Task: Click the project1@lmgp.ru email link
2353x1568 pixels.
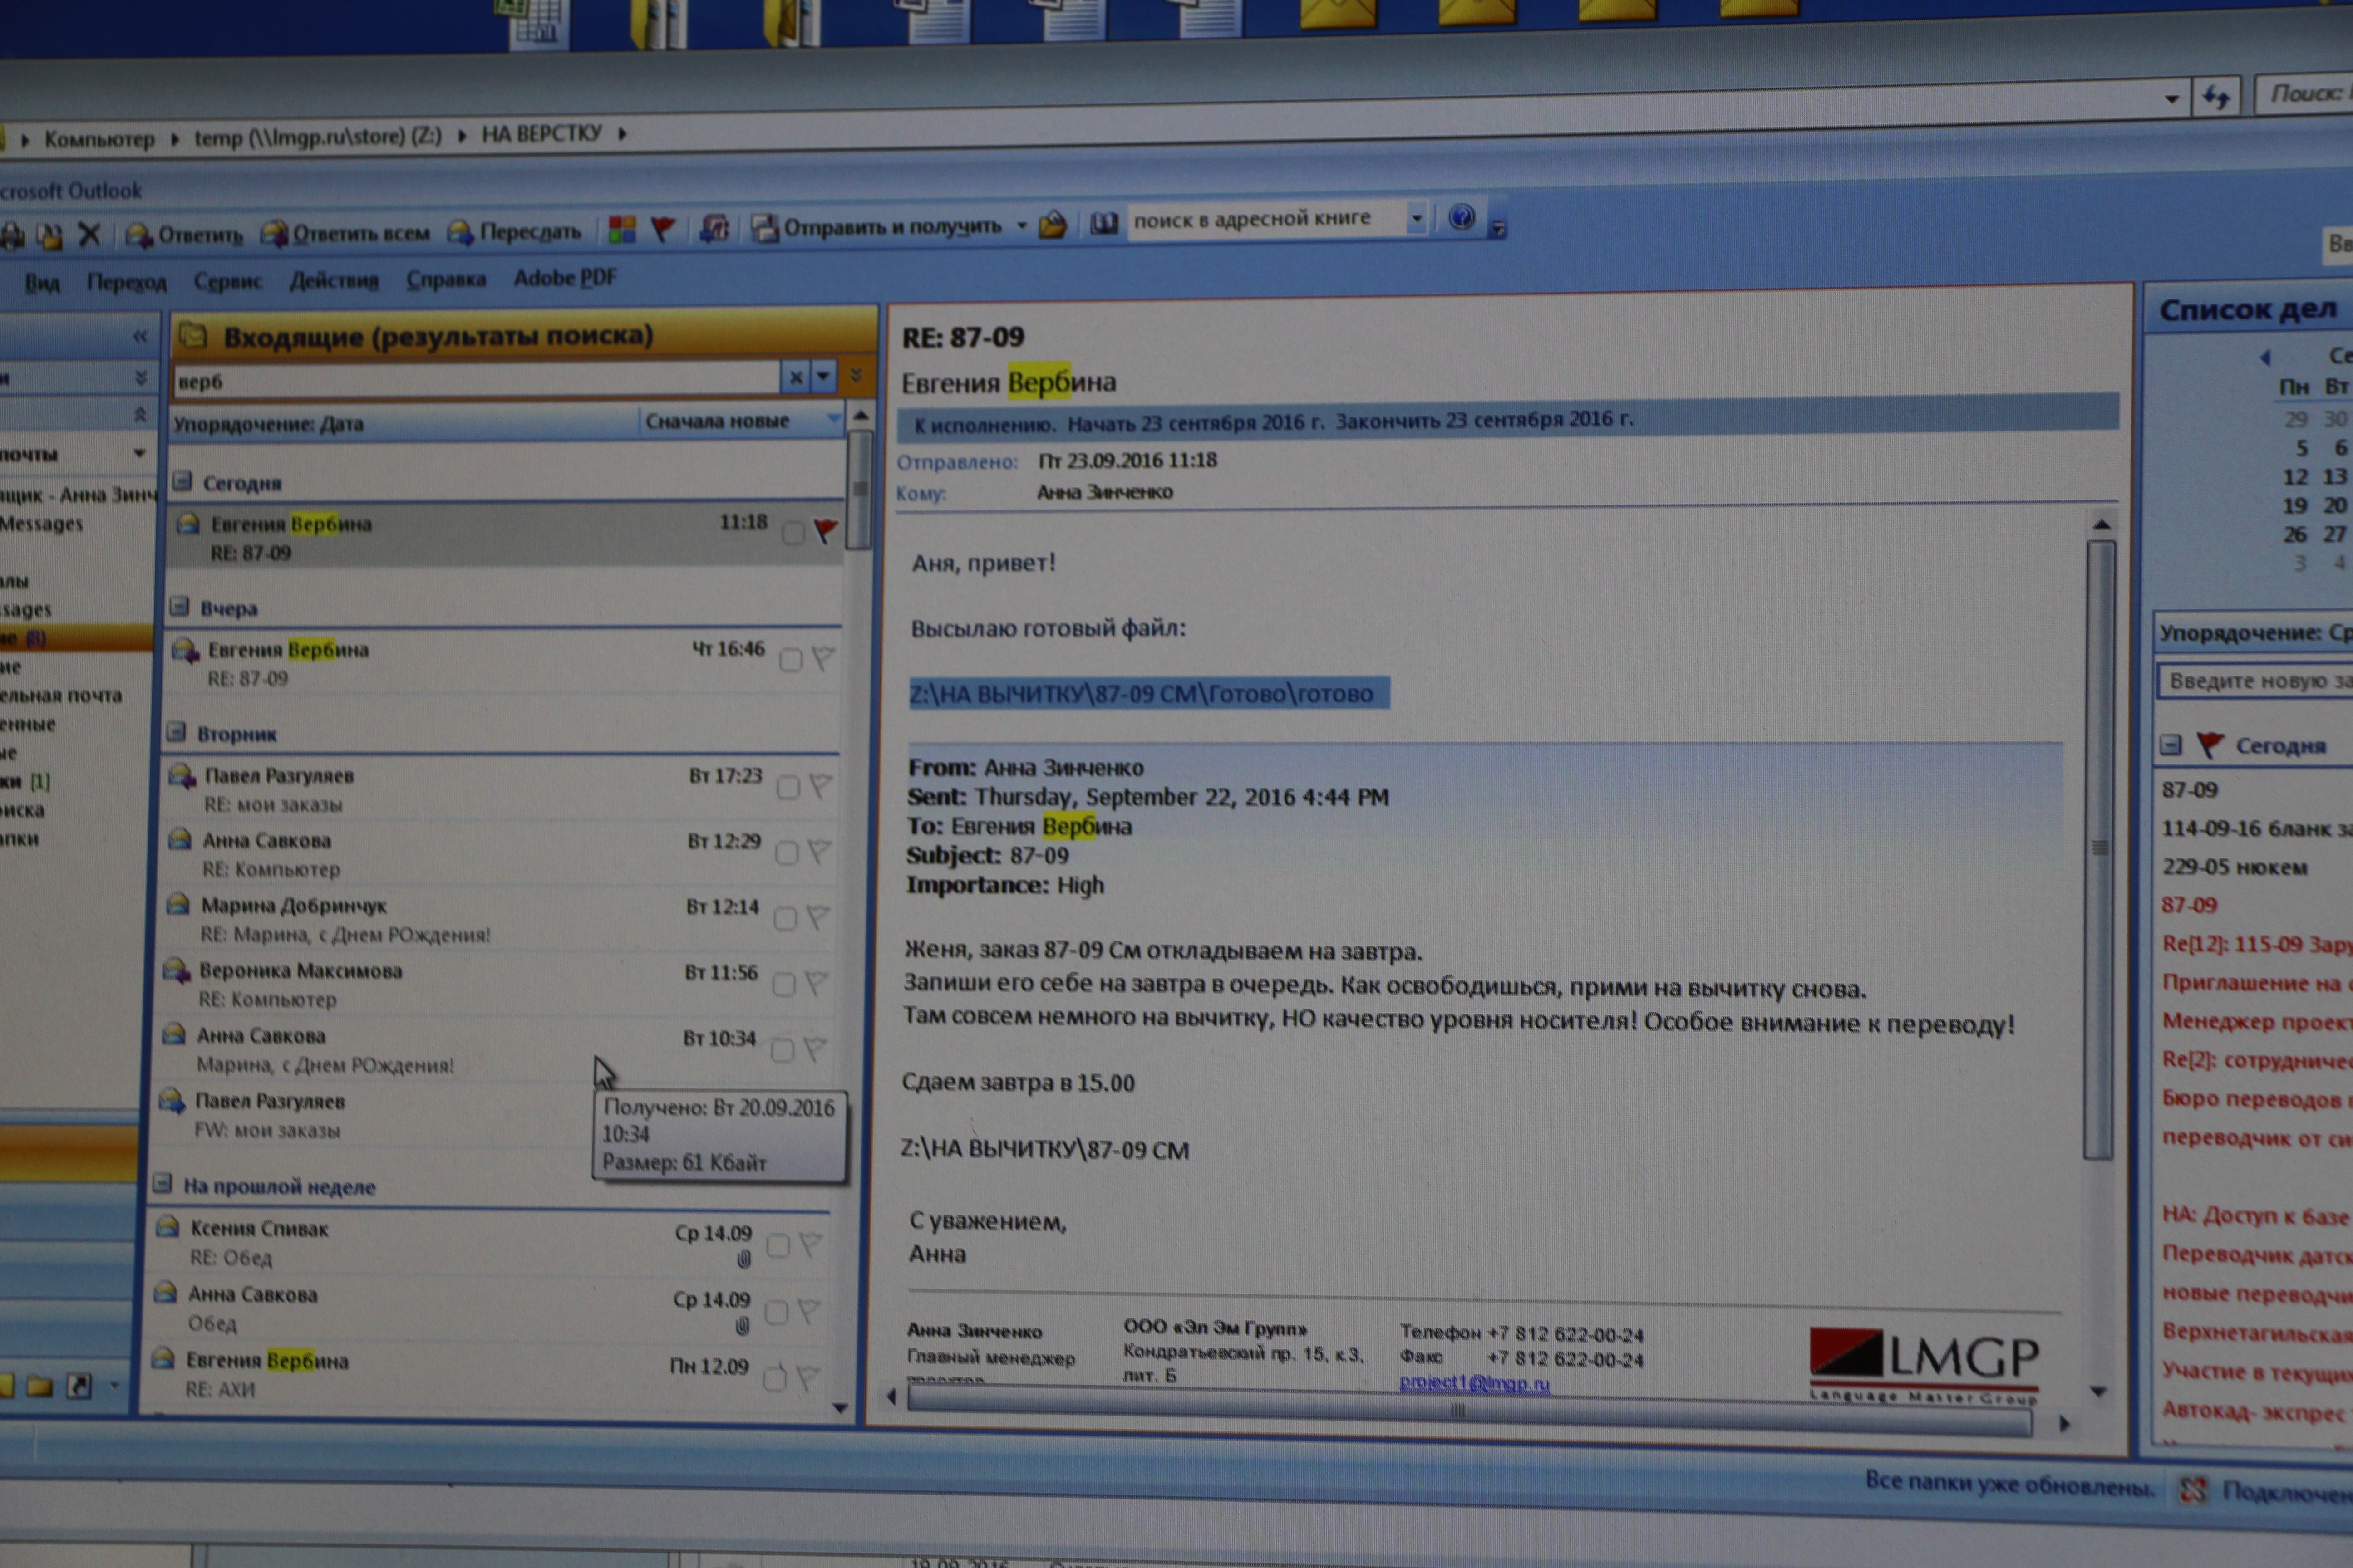Action: click(1474, 1383)
